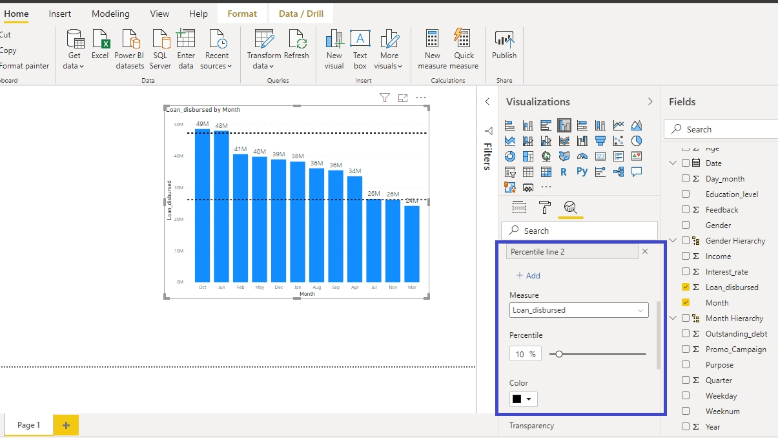Enable the Gender field checkbox
Image resolution: width=778 pixels, height=438 pixels.
coord(686,225)
